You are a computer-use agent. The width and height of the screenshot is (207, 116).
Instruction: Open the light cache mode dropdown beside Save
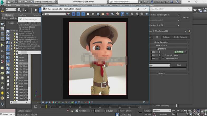[x=160, y=65]
